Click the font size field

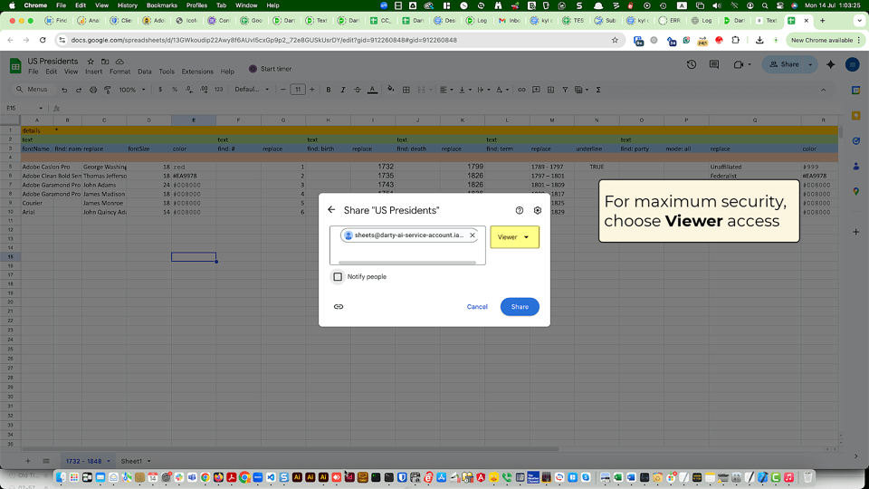click(298, 90)
